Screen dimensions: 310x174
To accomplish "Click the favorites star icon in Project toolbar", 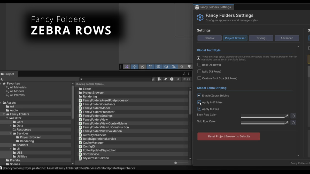I will 178,79.
